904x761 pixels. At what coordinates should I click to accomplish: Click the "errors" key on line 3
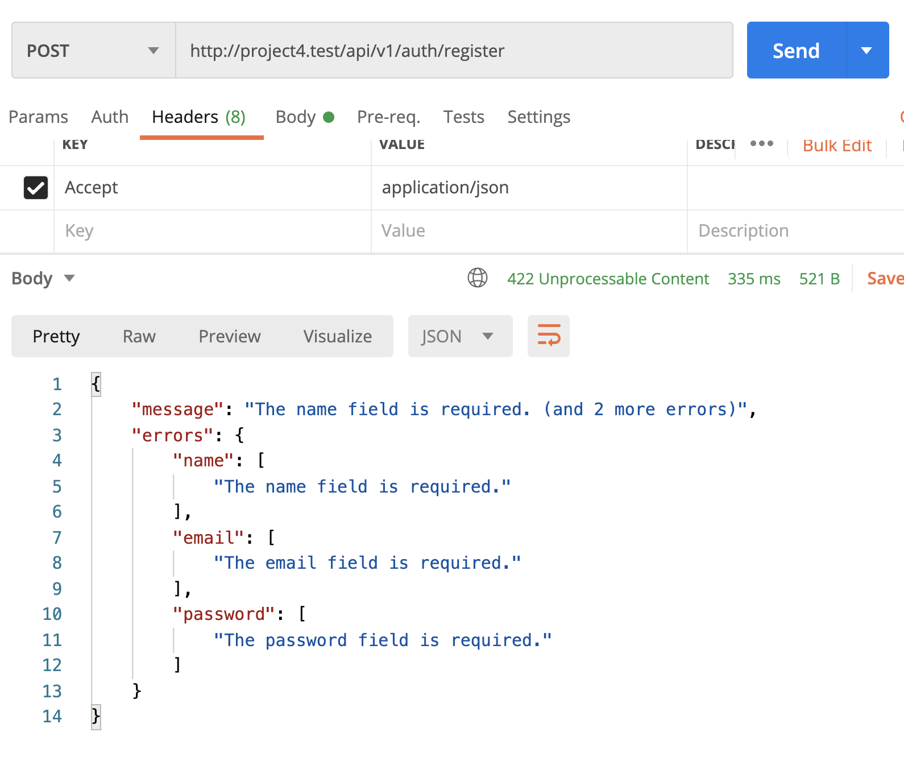coord(172,435)
